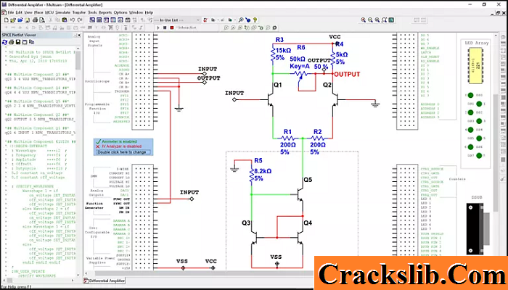Print the circuit from main toolbar
The height and width of the screenshot is (290, 508).
35,20
